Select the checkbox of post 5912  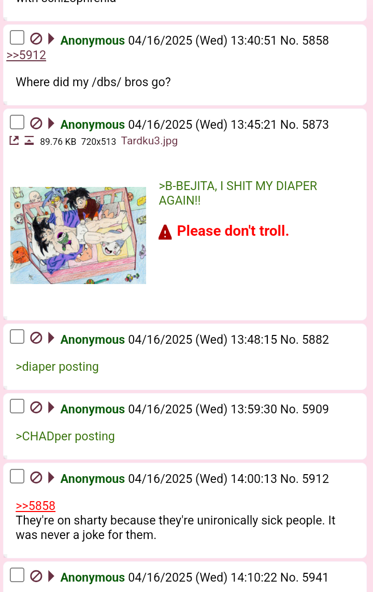tap(17, 477)
